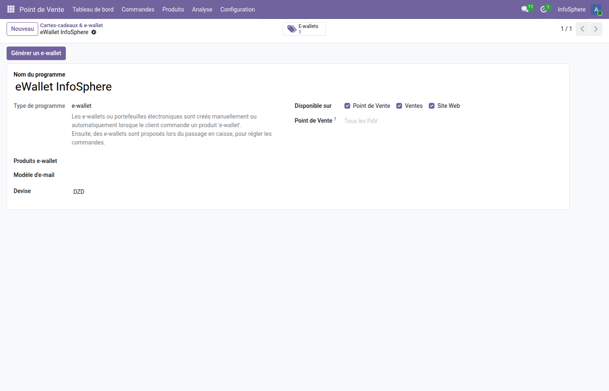This screenshot has height=391, width=609.
Task: Open the apps grid menu
Action: tap(10, 9)
